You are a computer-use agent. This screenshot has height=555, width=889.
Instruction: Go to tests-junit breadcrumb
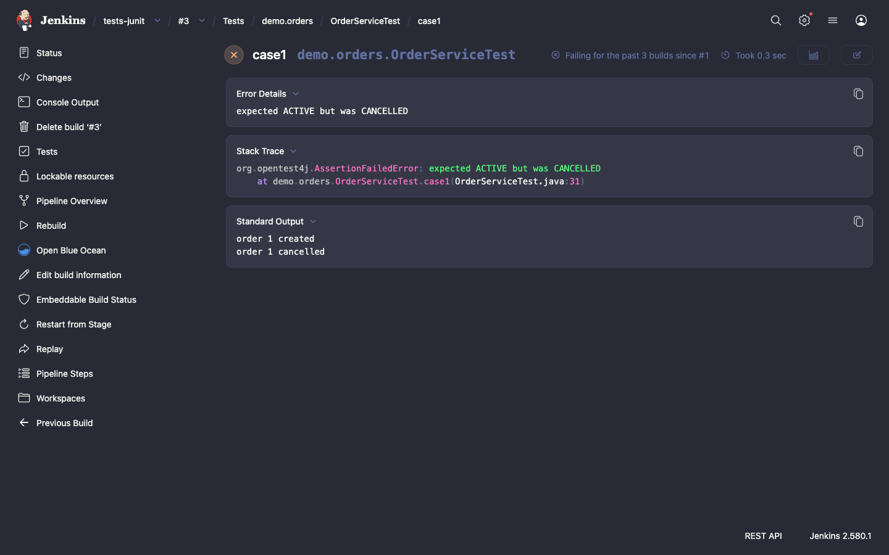124,21
